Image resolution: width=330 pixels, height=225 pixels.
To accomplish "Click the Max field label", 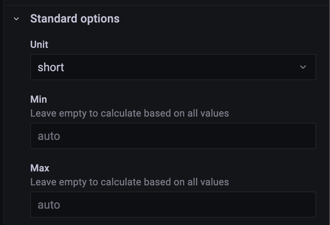I will tap(40, 168).
